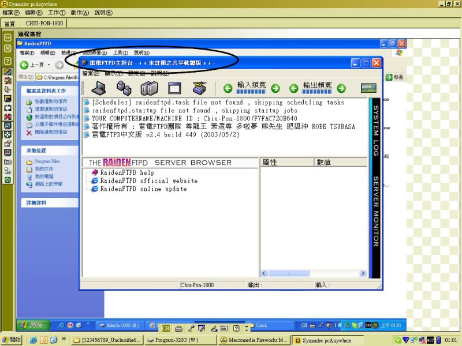This screenshot has width=462, height=346.
Task: Decrease 輸入頻寬 with its left green arrow
Action: click(x=228, y=88)
